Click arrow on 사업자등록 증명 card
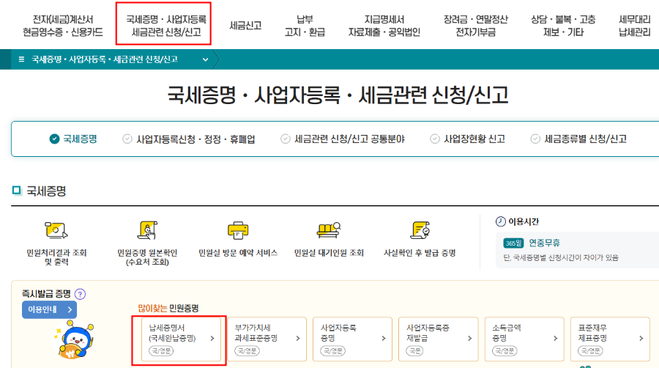Image resolution: width=659 pixels, height=368 pixels. (x=384, y=338)
